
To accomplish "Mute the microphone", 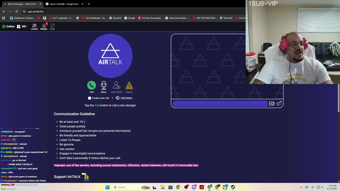I will coord(104,85).
